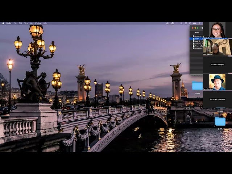Select the Lab 10 file icon
Image resolution: width=232 pixels, height=174 pixels.
[194, 41]
